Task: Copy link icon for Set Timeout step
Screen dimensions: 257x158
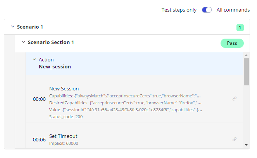Action: 235,139
